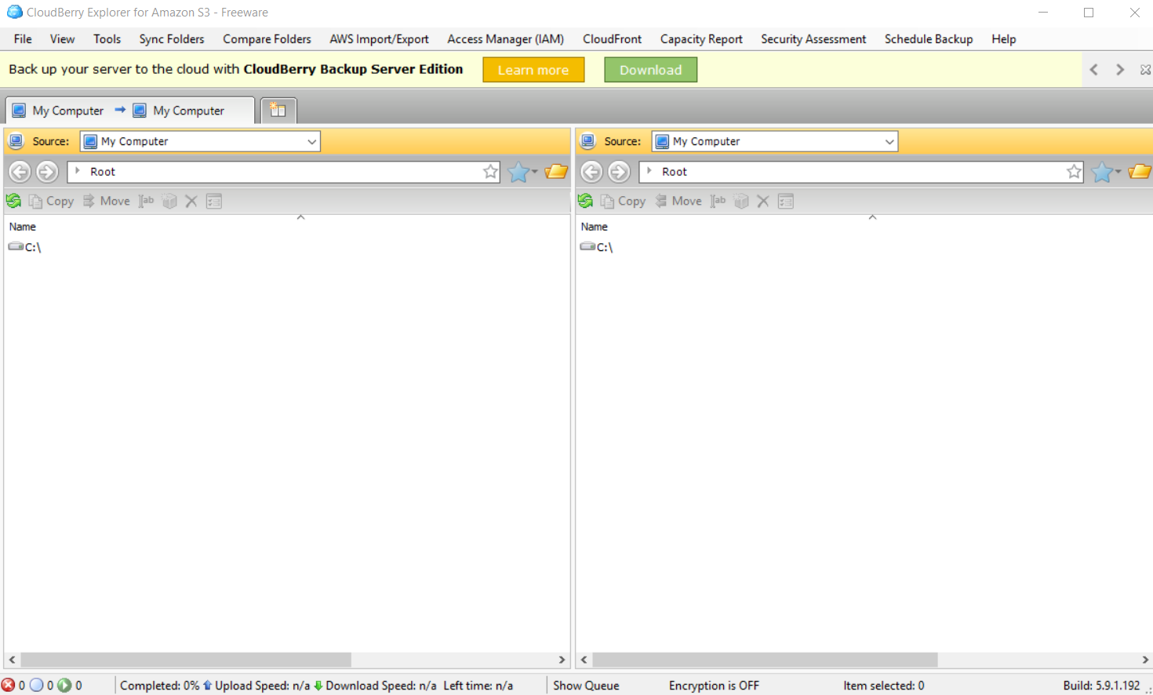Screen dimensions: 1153x695
Task: Open the properties list icon in the left pane
Action: [214, 201]
